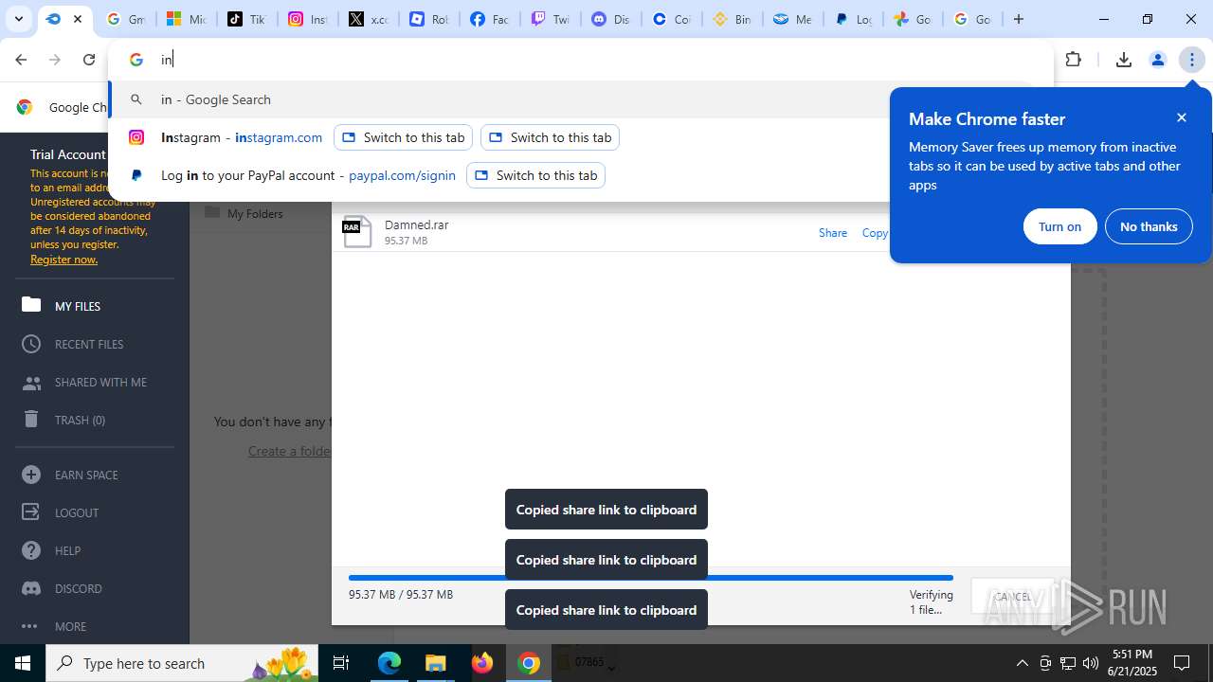Switch to the Microsoft tab
Viewport: 1213px width, 682px height.
click(186, 19)
